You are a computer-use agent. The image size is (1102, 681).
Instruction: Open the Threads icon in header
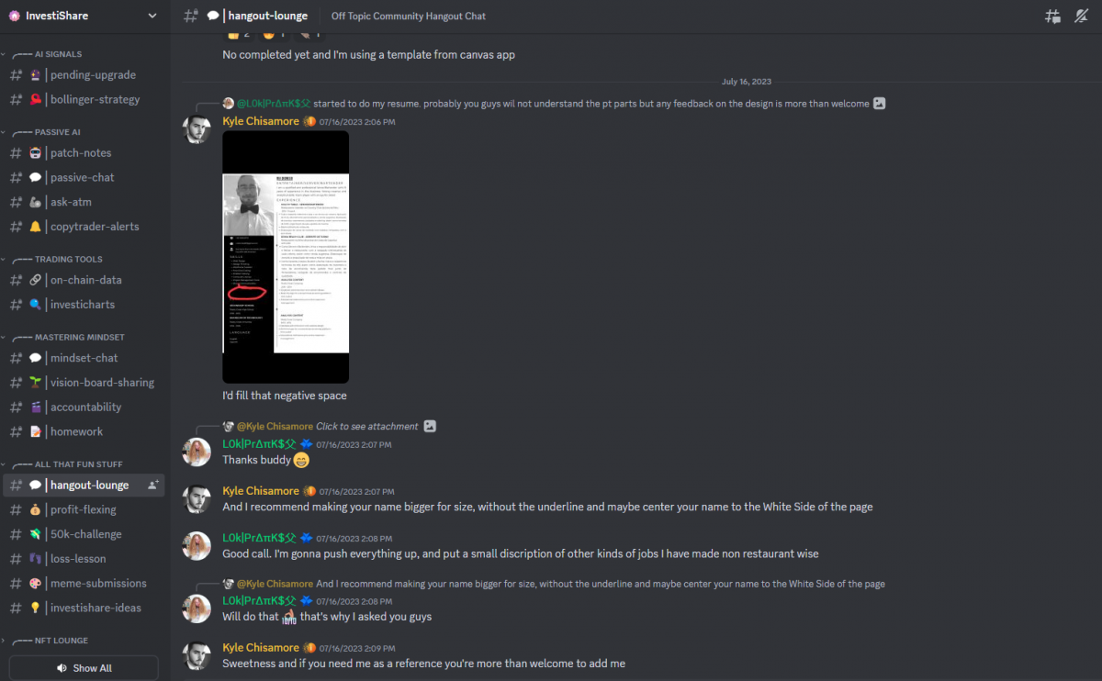click(1052, 16)
